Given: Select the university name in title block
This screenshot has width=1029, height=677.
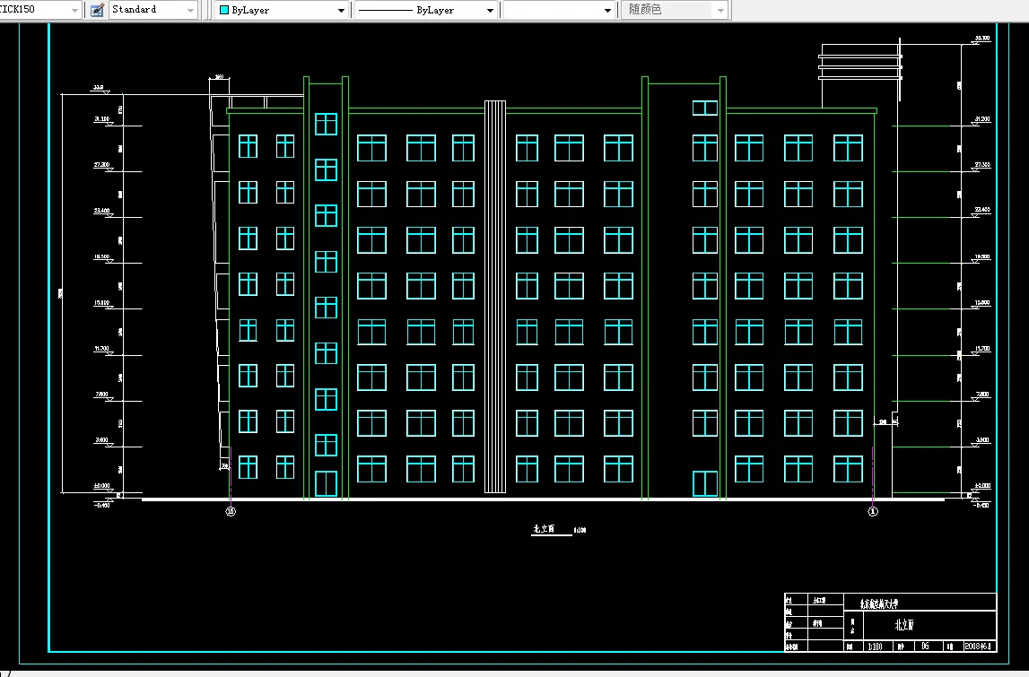Looking at the screenshot, I should coord(878,603).
